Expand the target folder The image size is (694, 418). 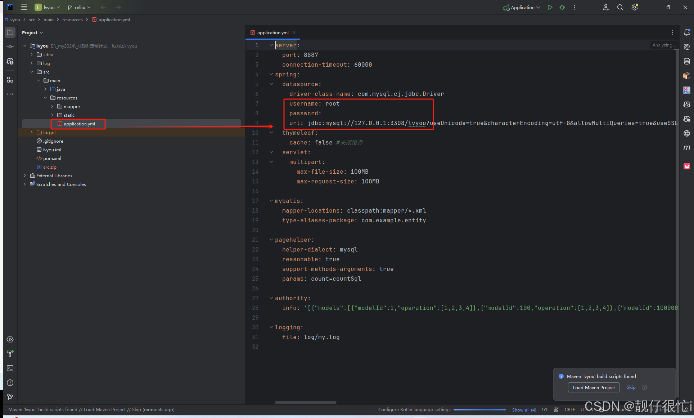(32, 132)
